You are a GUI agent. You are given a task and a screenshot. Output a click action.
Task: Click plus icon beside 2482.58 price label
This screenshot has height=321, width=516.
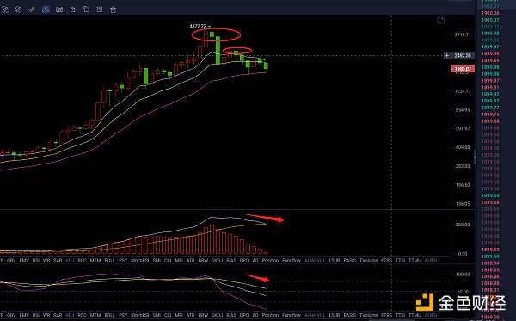click(x=447, y=55)
